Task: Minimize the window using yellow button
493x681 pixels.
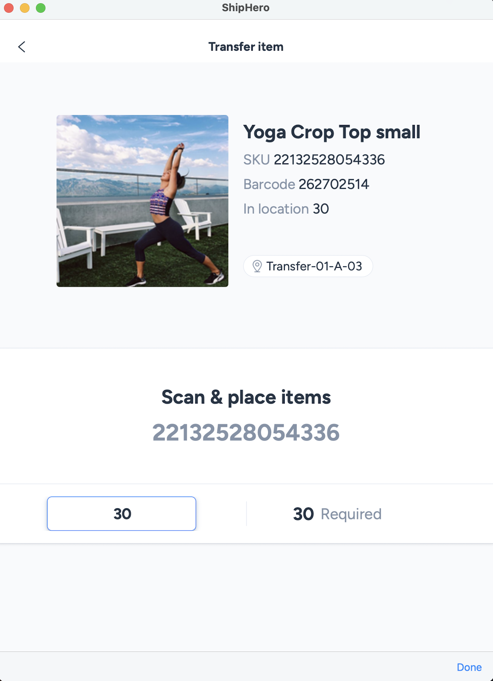Action: point(25,8)
